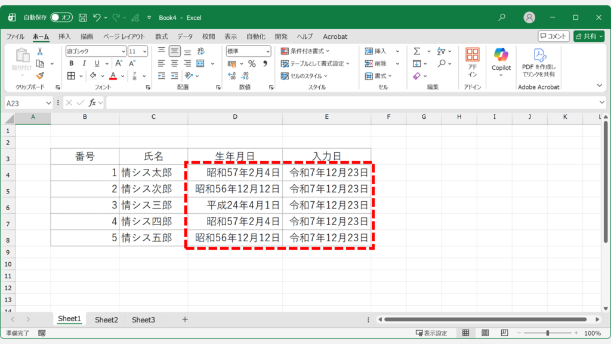Apply bold formatting with the B icon

71,63
